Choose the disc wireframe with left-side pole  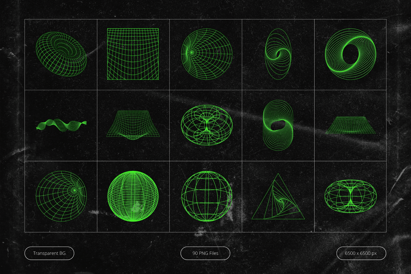[x=207, y=54]
